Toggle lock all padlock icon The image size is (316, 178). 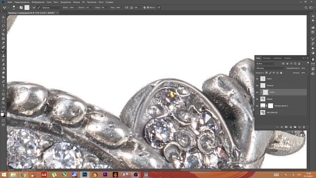[281, 73]
